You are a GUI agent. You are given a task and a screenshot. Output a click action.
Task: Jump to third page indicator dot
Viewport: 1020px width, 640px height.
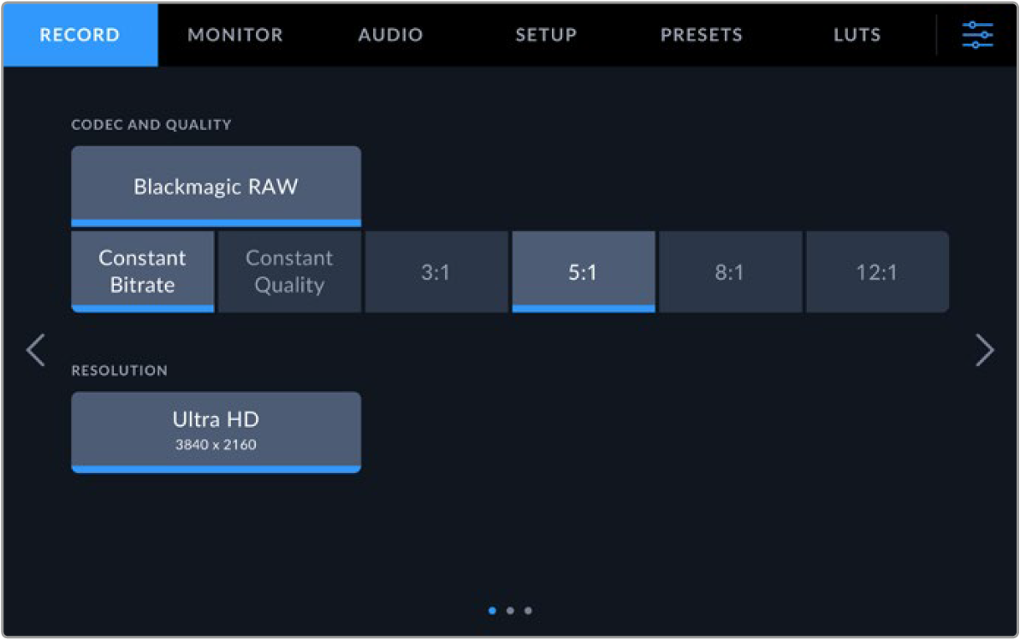coord(528,611)
